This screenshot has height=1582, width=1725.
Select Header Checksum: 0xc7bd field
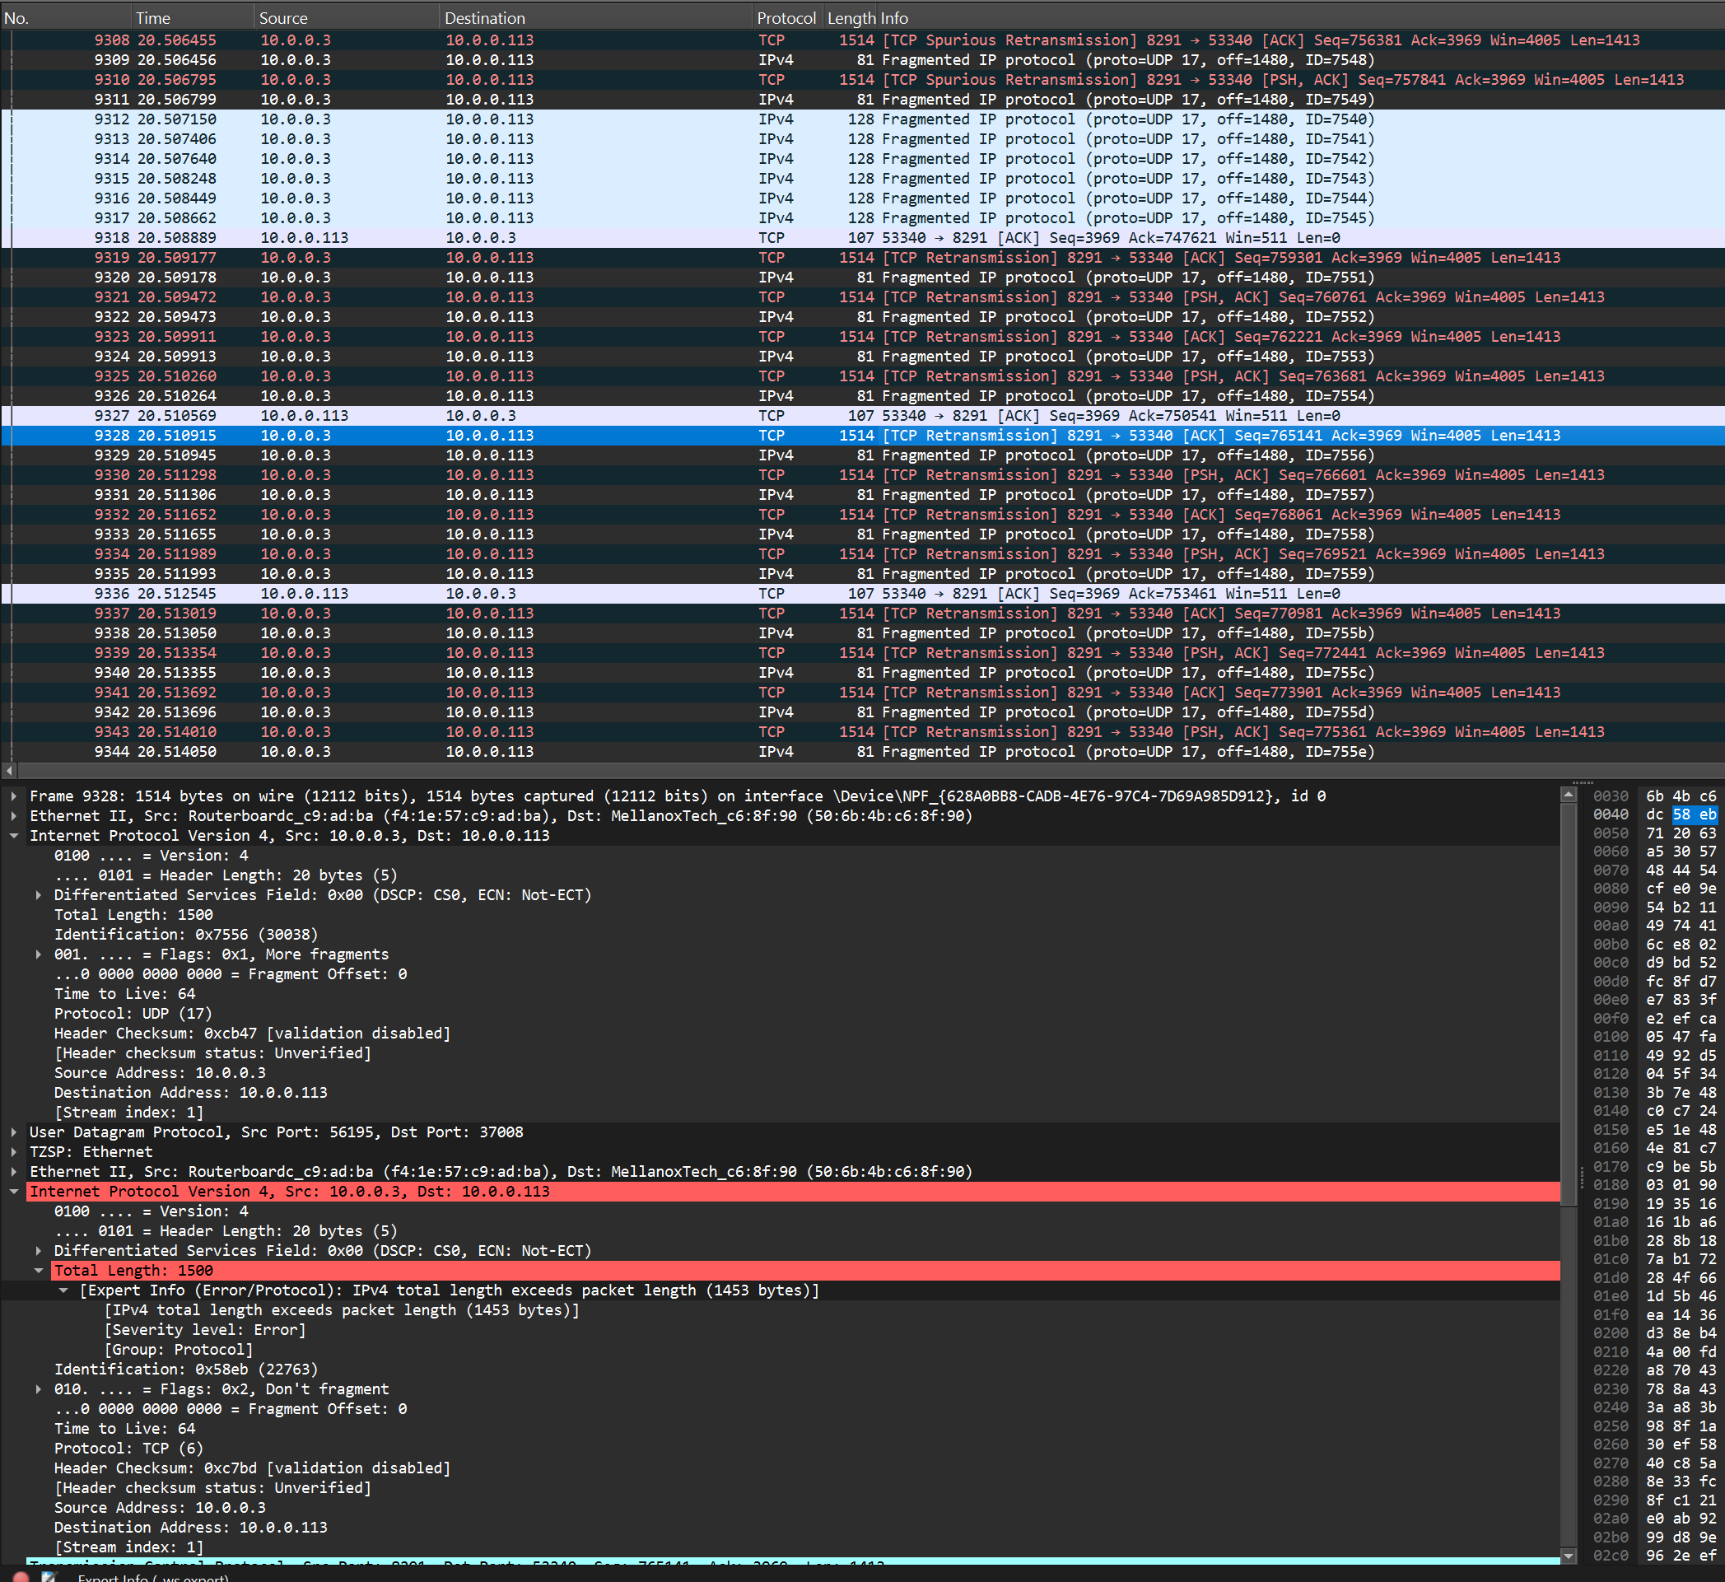pyautogui.click(x=252, y=1468)
